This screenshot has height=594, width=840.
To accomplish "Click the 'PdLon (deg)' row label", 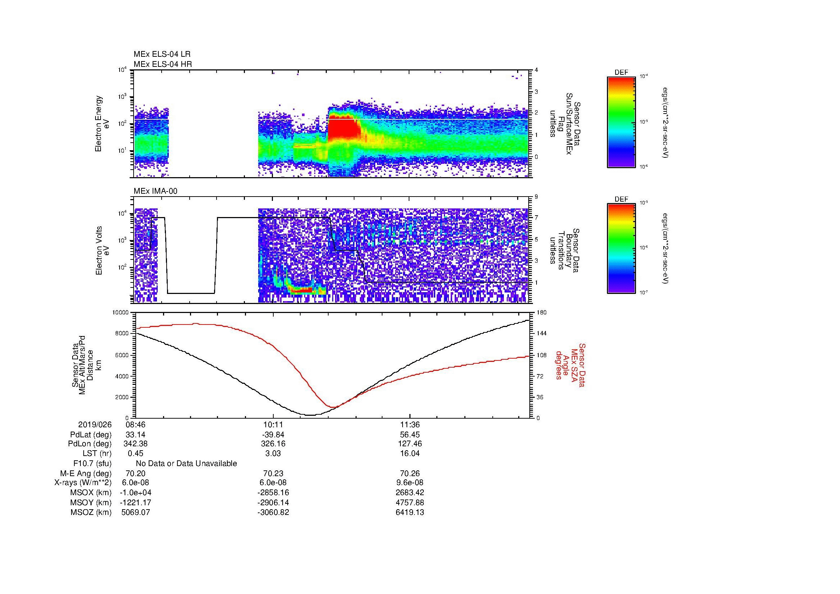I will 91,444.
